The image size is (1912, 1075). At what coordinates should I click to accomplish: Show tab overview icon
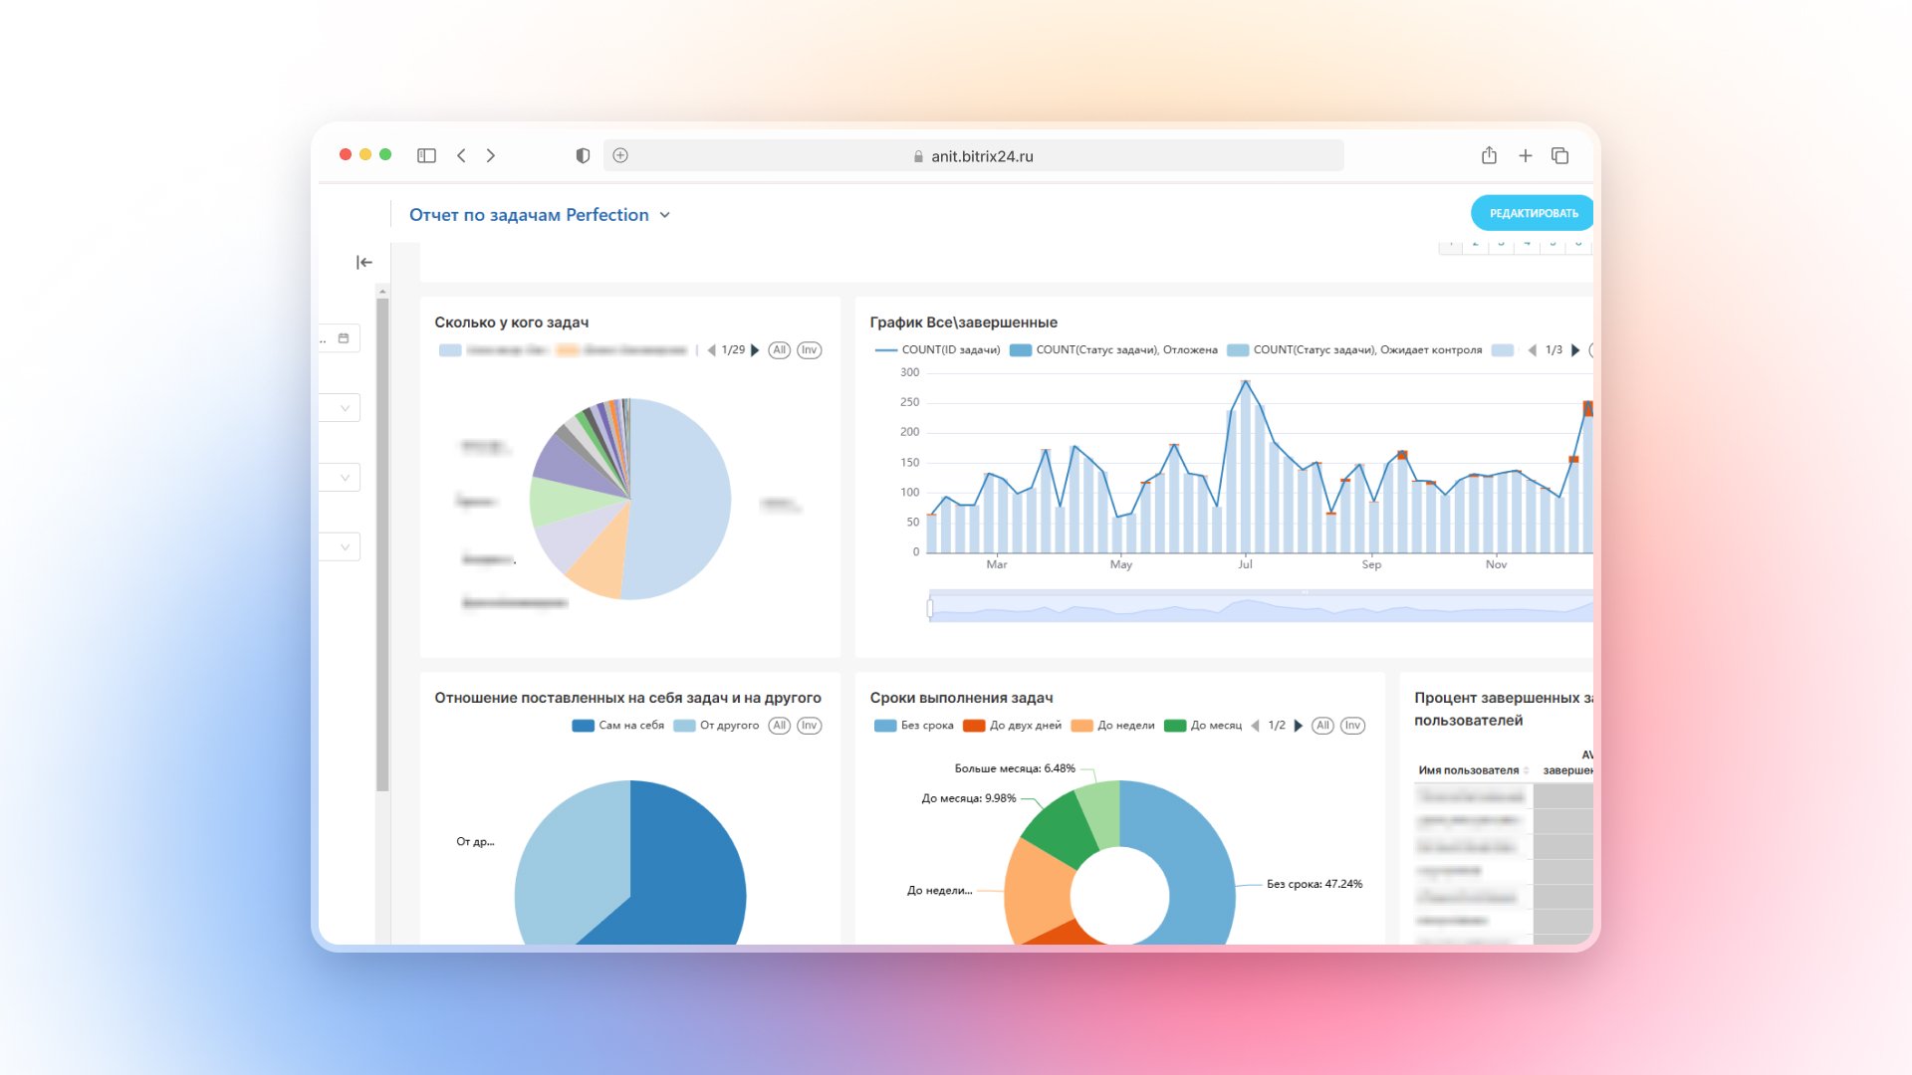click(1560, 155)
